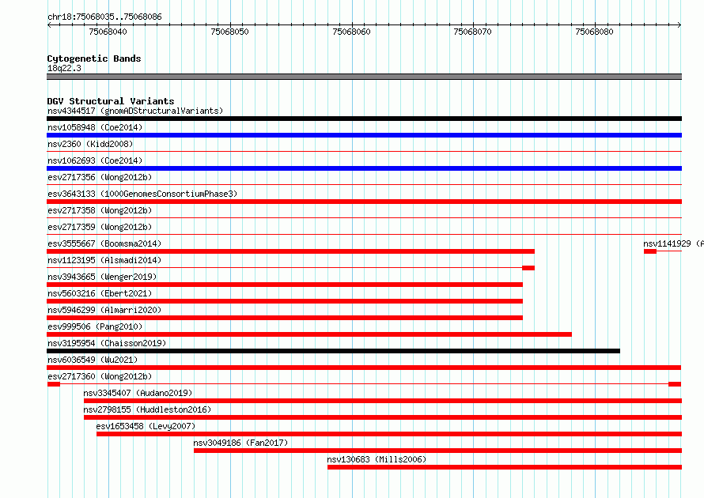The height and width of the screenshot is (498, 704).
Task: Click the red bar under nsv2798155
Action: [x=383, y=417]
